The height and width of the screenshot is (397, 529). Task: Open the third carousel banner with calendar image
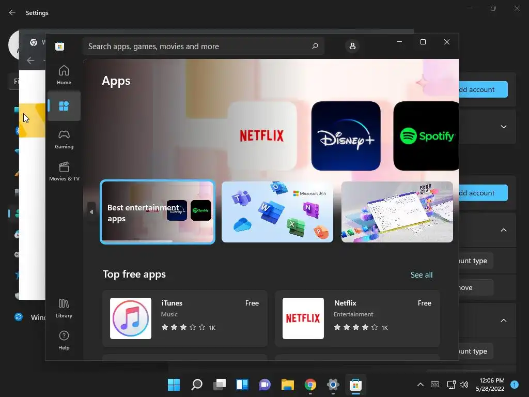[x=397, y=212]
